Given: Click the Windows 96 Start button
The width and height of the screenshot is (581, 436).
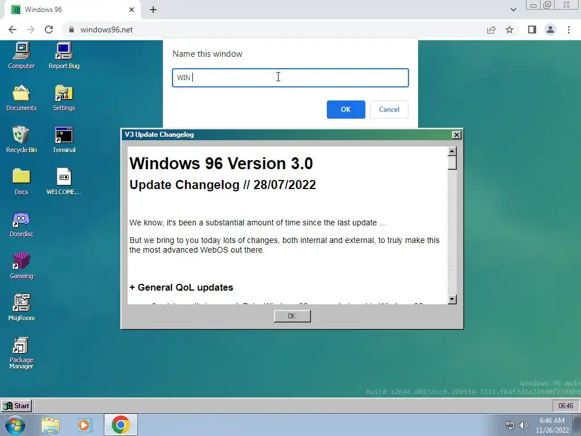Looking at the screenshot, I should pos(16,405).
